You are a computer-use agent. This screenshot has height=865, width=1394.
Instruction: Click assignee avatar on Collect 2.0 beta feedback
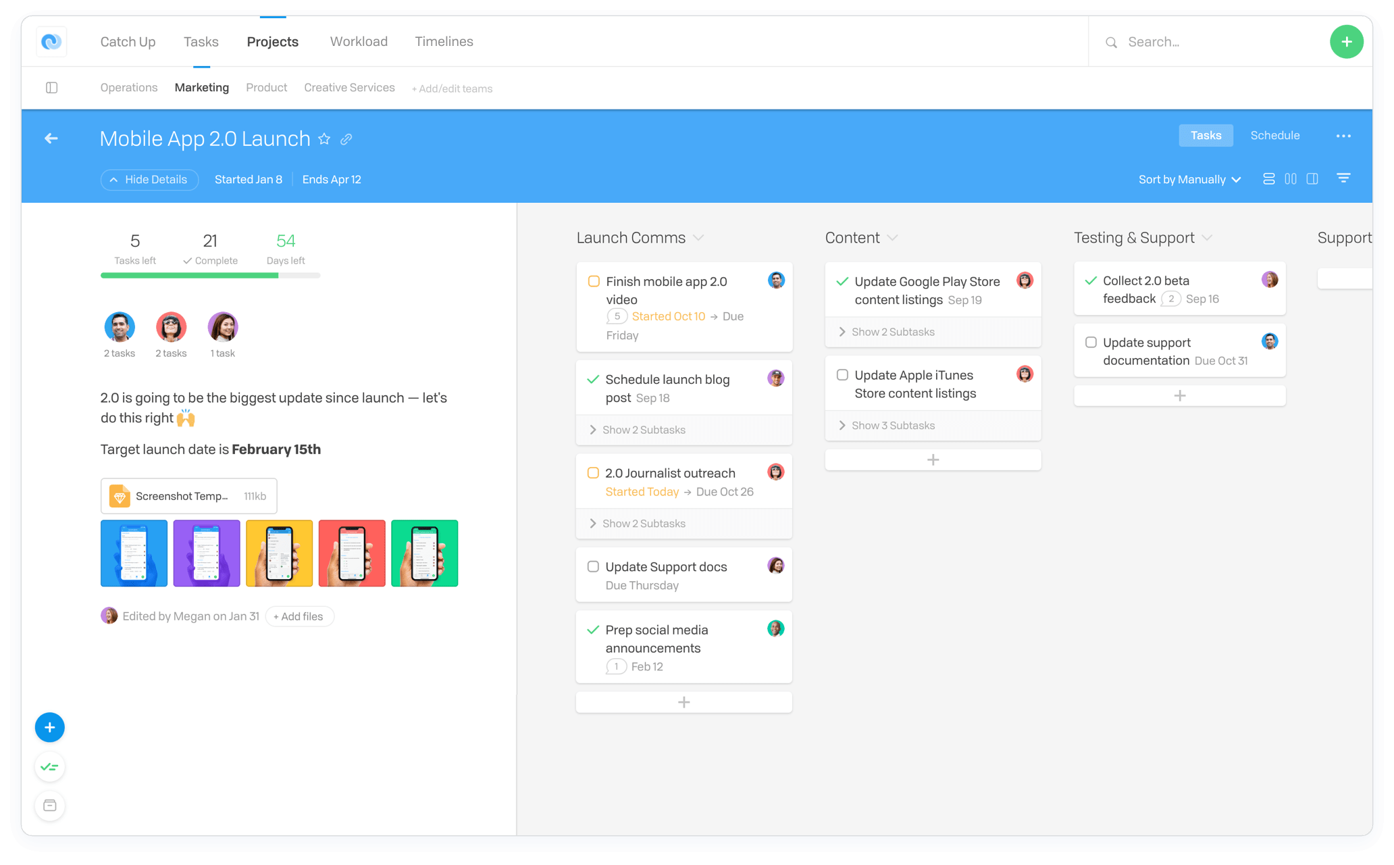pyautogui.click(x=1270, y=280)
